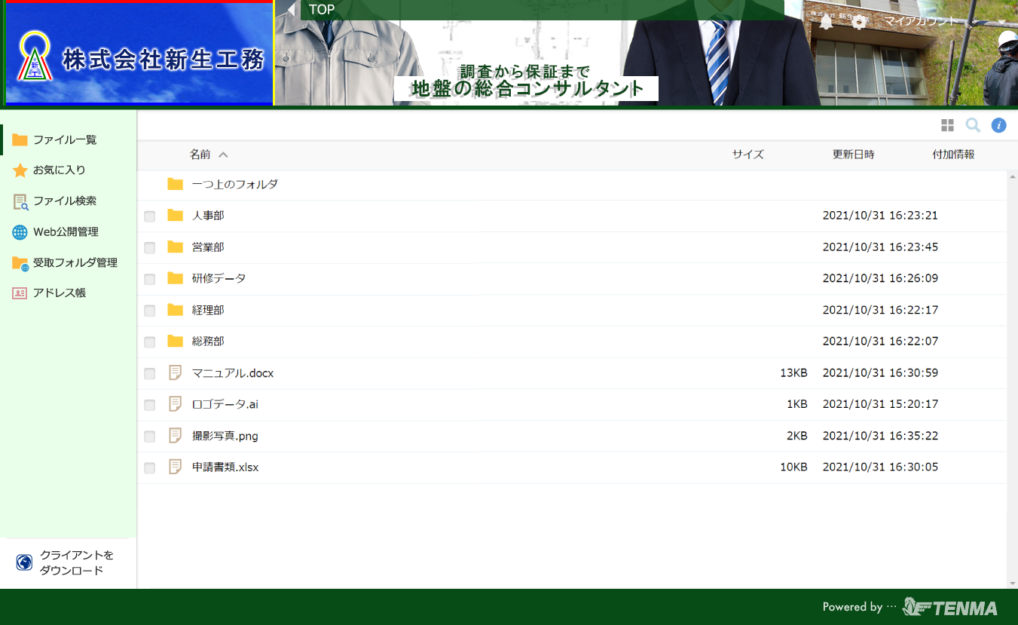Click the 10KB size value
The image size is (1018, 625).
(793, 467)
